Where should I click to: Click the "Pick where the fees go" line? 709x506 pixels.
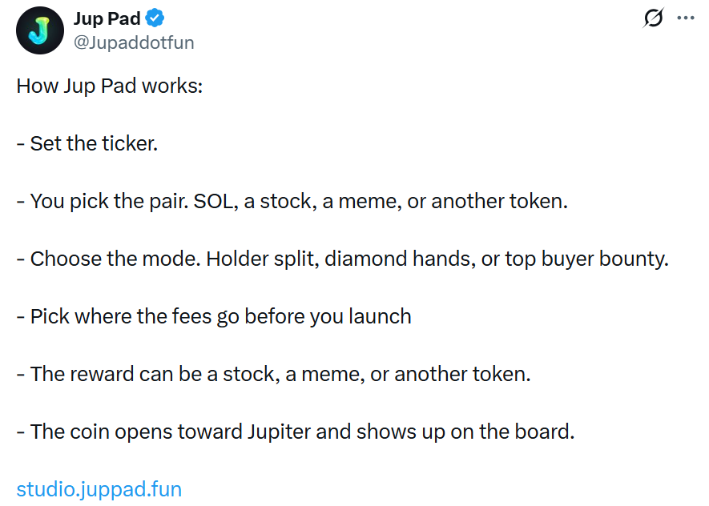214,317
